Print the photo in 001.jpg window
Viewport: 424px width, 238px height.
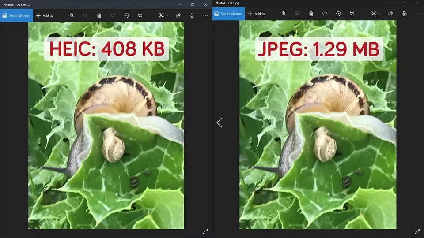[x=404, y=14]
